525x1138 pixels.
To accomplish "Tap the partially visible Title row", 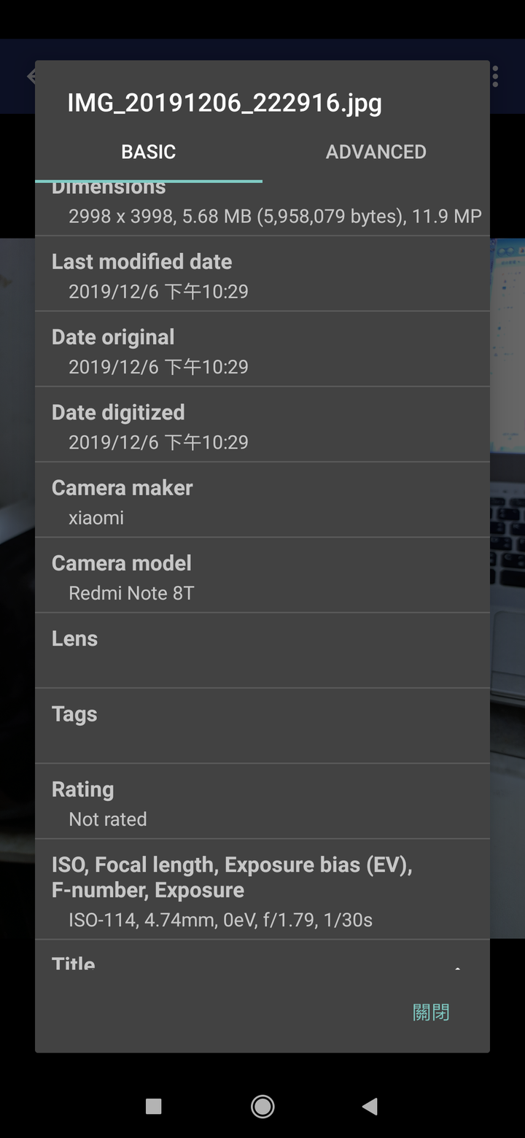I will (x=262, y=956).
